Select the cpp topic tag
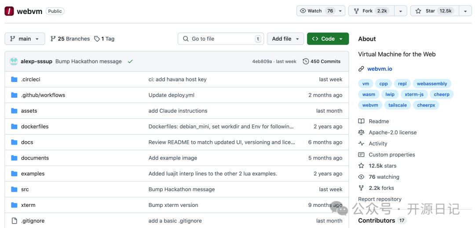Viewport: 475px width, 228px height. [384, 84]
